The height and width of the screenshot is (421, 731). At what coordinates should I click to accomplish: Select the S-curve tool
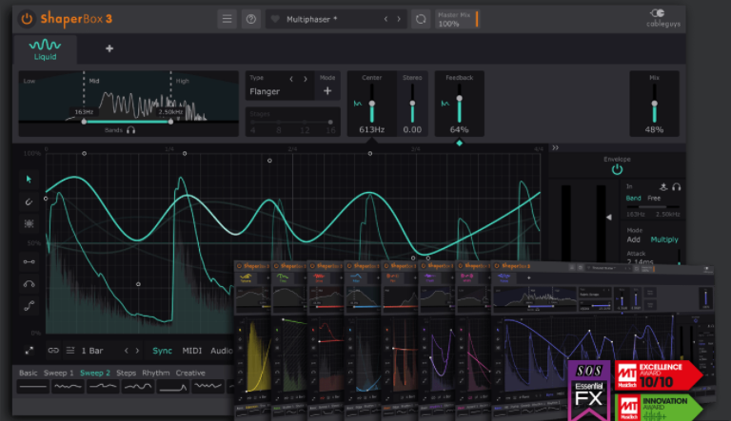click(x=29, y=306)
